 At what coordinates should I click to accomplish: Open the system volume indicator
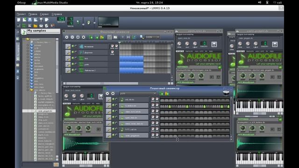(x=260, y=2)
